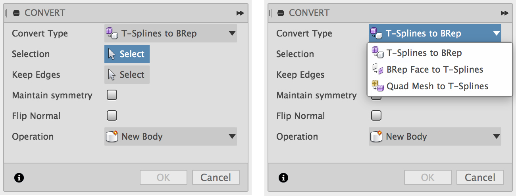
Task: Choose T-Splines to BRep from open list
Action: tap(424, 53)
